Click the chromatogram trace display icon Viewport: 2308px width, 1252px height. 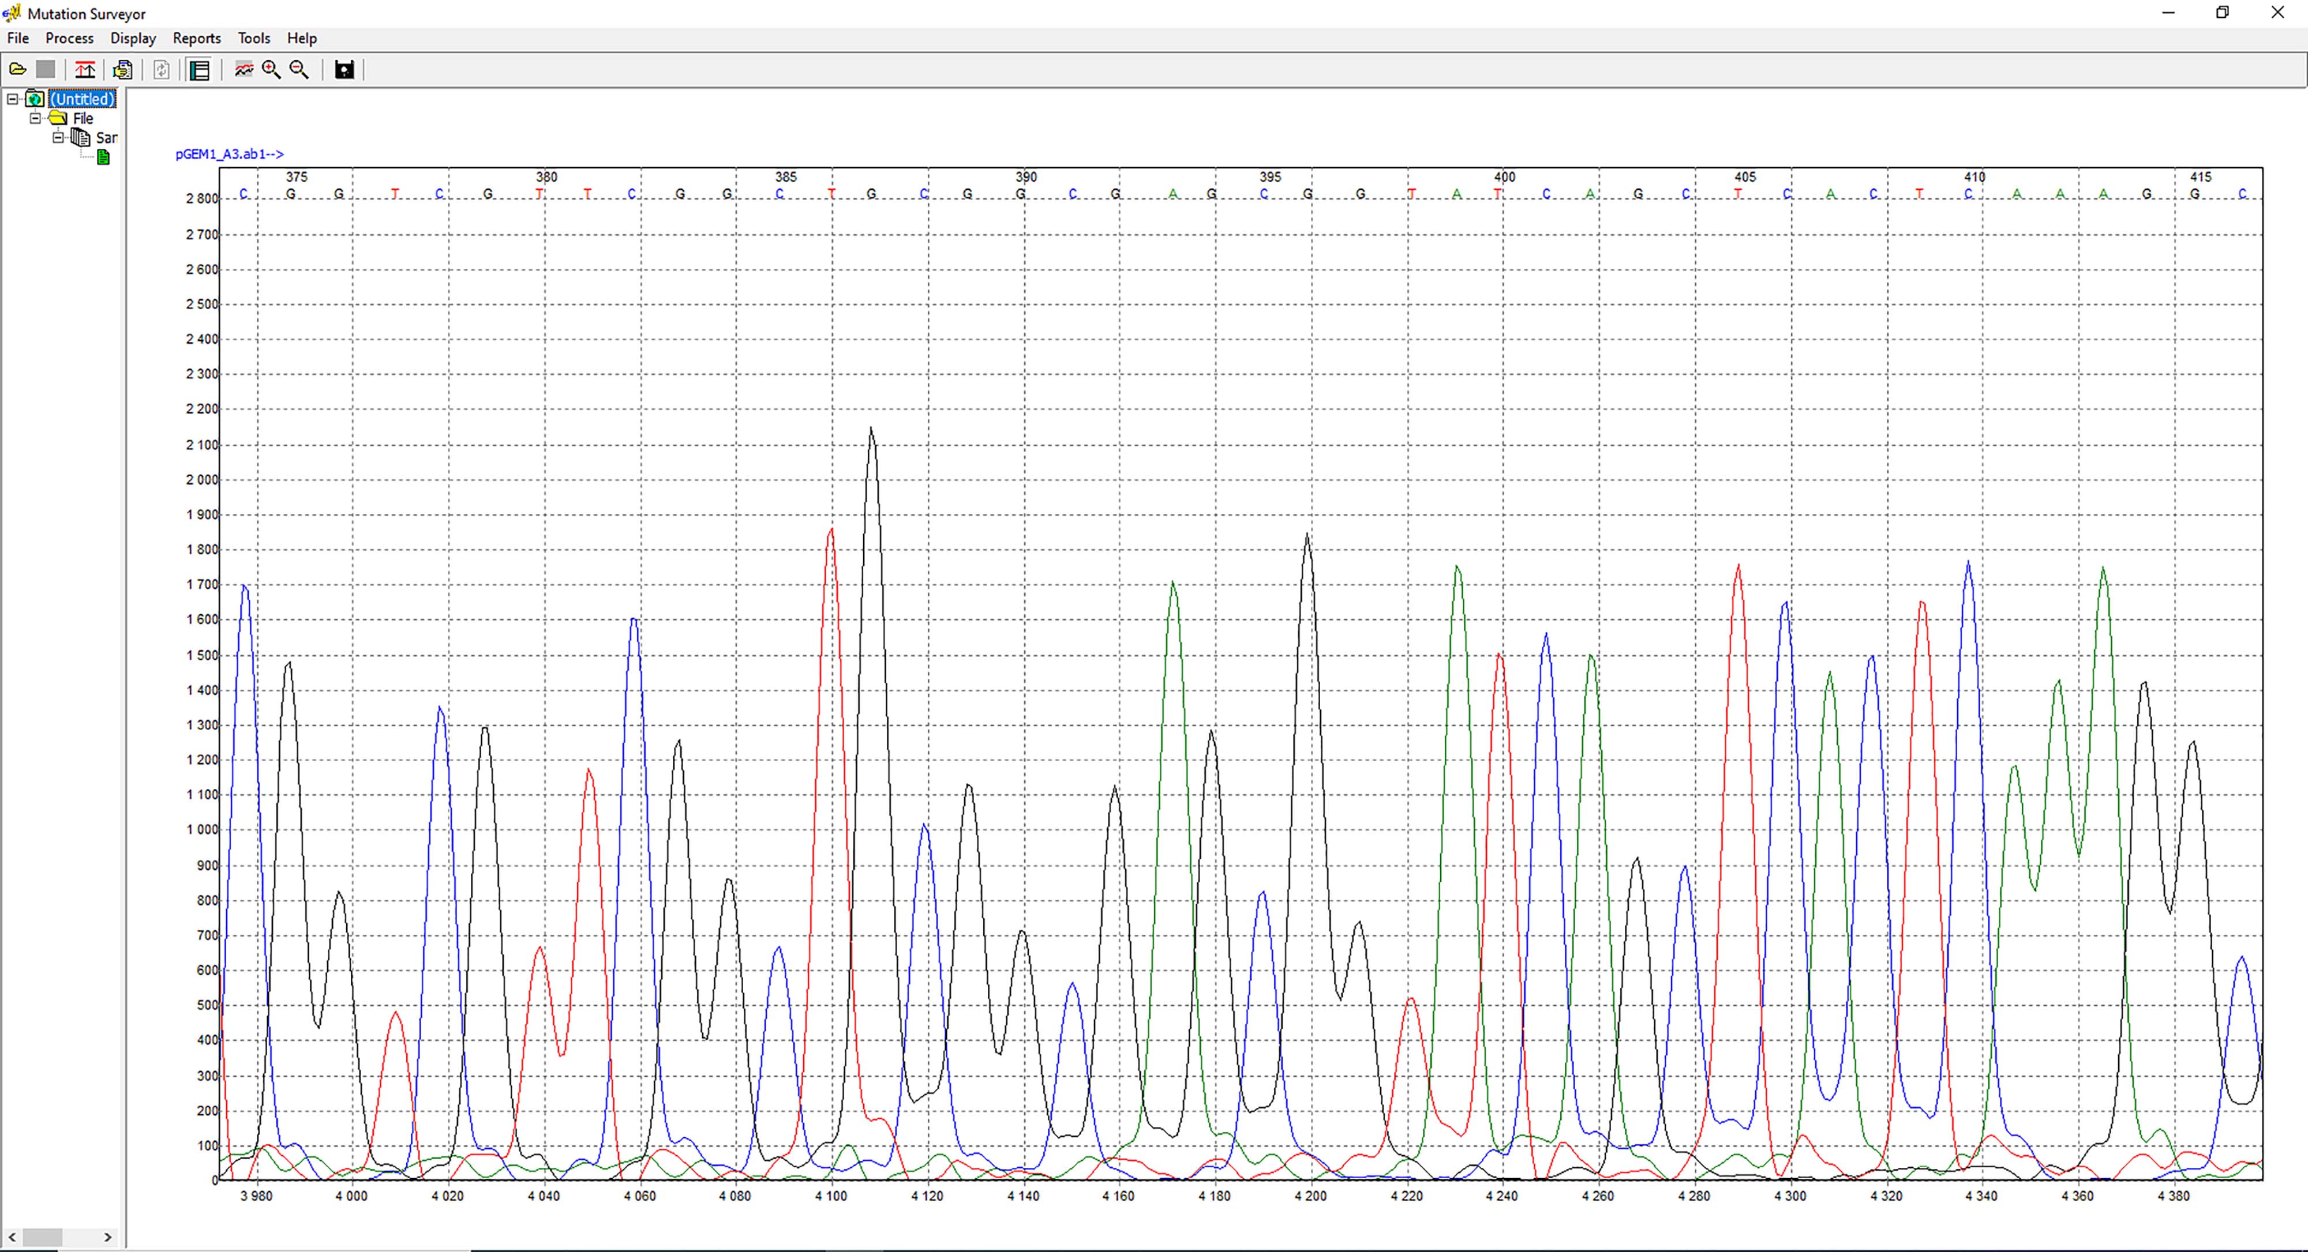pyautogui.click(x=243, y=70)
